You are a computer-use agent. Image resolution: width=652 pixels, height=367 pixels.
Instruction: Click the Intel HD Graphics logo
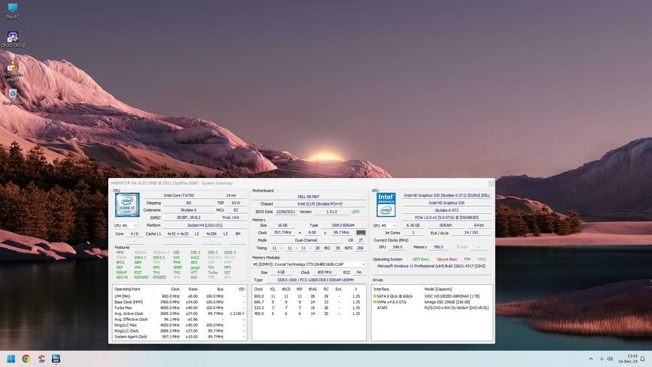386,205
